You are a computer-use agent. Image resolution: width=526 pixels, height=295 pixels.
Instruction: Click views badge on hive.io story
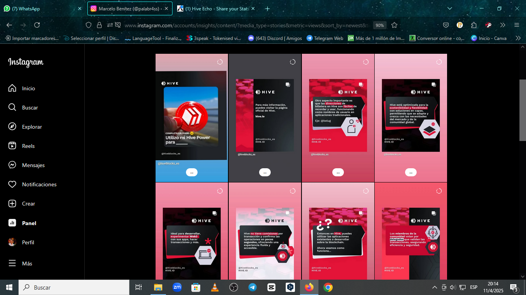click(265, 172)
